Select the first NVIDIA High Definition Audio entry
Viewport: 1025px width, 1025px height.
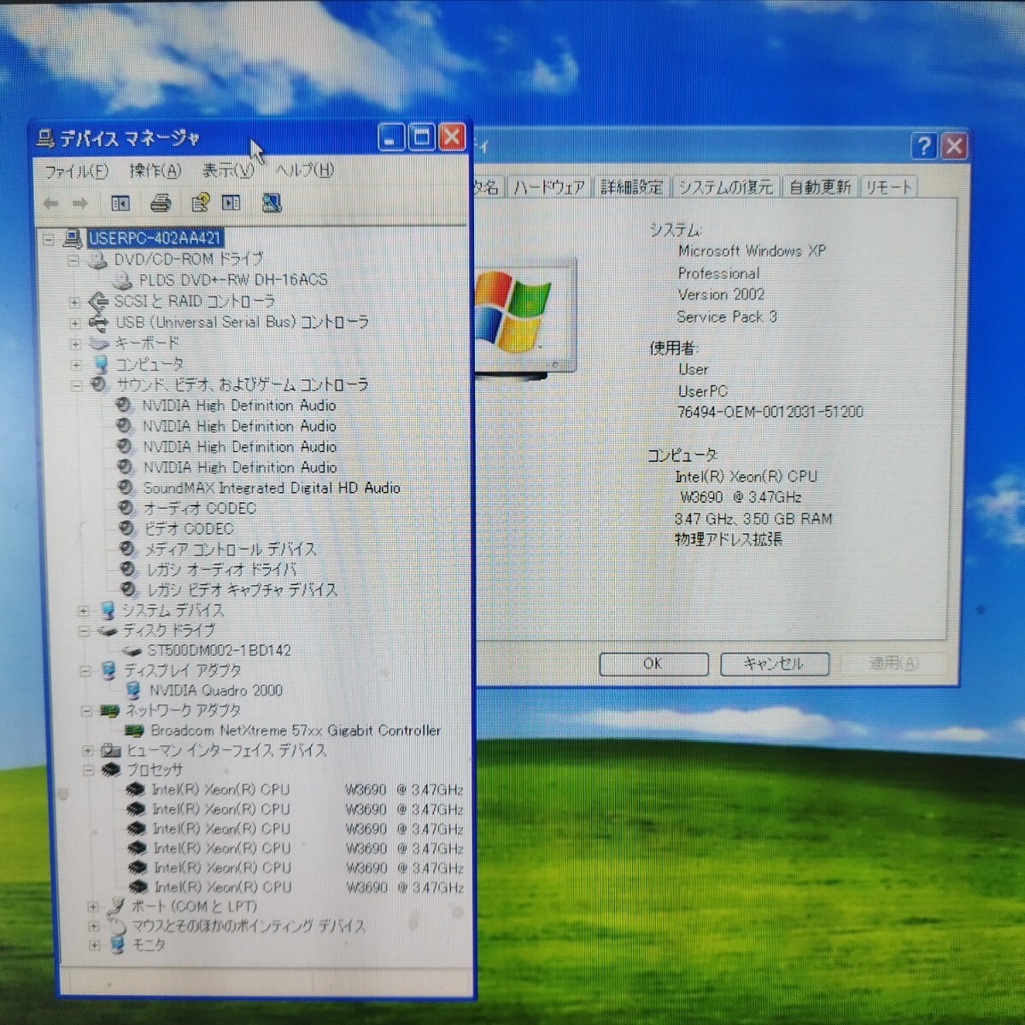tap(239, 406)
